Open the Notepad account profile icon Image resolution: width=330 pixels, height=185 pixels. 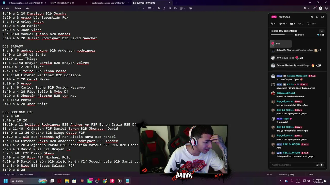pos(320,8)
